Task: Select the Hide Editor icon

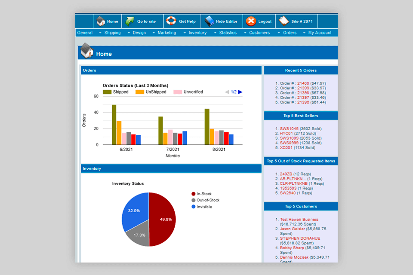Action: (210, 21)
